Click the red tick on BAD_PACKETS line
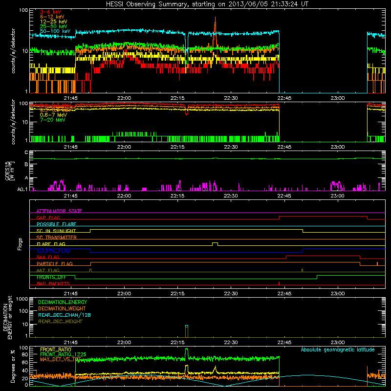This screenshot has width=391, height=391. [279, 283]
